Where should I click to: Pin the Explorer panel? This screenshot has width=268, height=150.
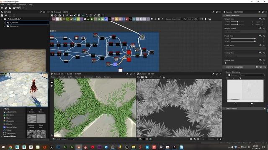tap(41, 12)
